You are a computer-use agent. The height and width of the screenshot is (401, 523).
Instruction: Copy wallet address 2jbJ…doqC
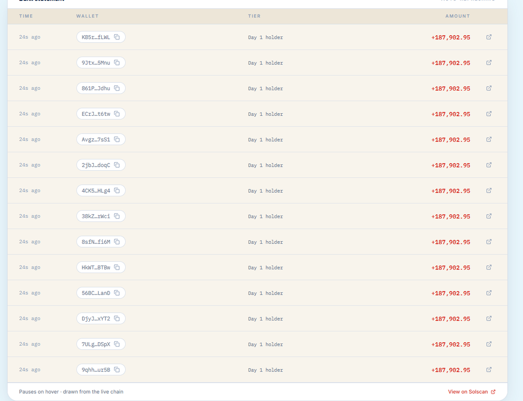click(x=117, y=165)
